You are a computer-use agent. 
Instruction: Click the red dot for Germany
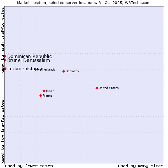[x=64, y=71]
